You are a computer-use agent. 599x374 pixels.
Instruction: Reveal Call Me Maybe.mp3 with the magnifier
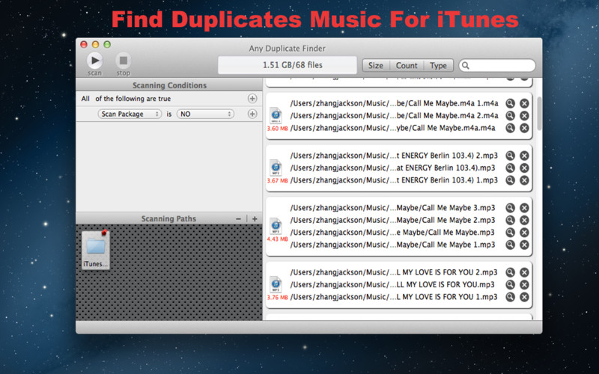coord(510,233)
